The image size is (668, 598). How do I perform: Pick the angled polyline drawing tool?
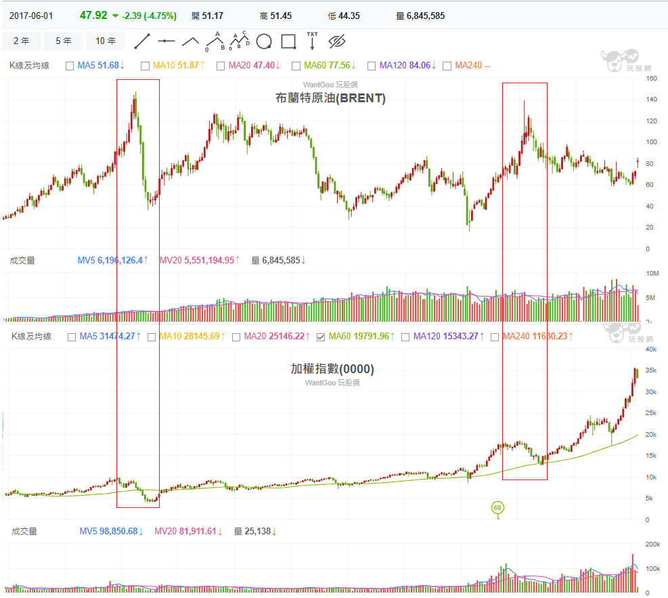click(190, 41)
